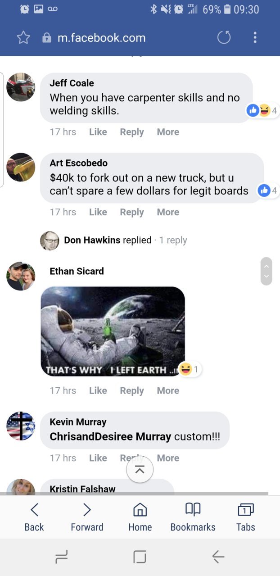This screenshot has height=576, width=280.
Task: Open More options under Jeff Coale's comment
Action: (168, 132)
